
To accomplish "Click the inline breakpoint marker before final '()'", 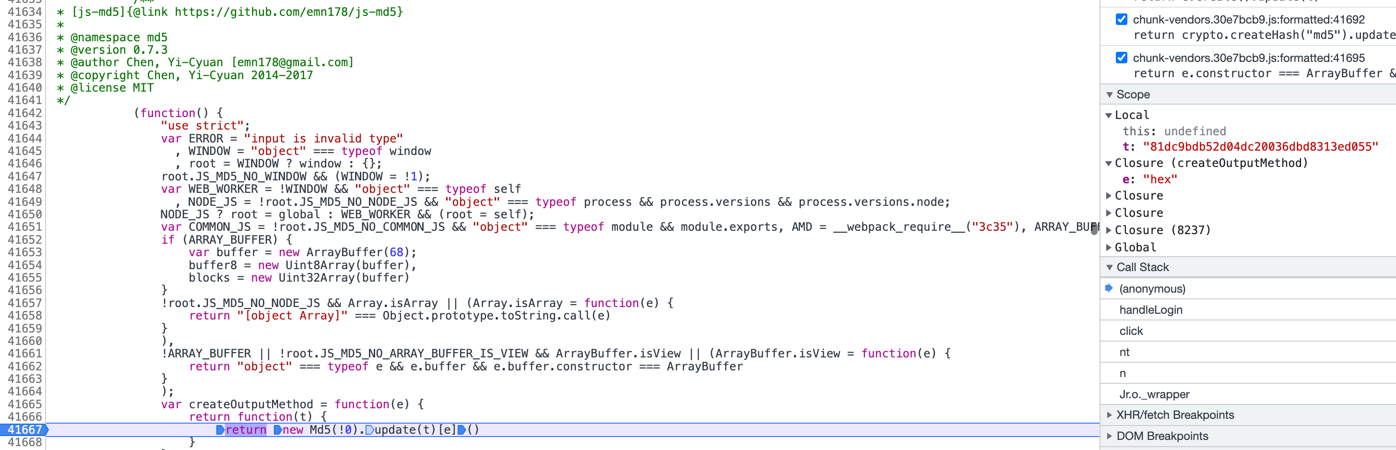I will (x=461, y=430).
